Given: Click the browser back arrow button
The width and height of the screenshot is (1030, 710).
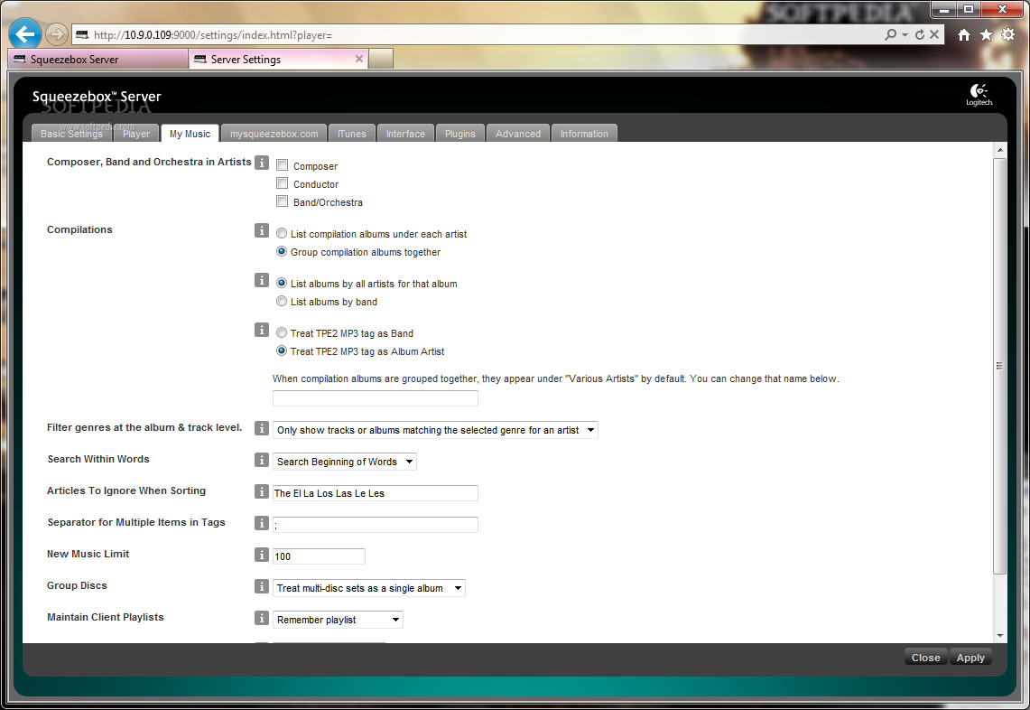Looking at the screenshot, I should pos(25,34).
